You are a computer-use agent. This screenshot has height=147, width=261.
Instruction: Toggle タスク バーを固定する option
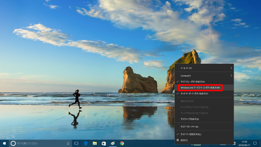pyautogui.click(x=191, y=134)
